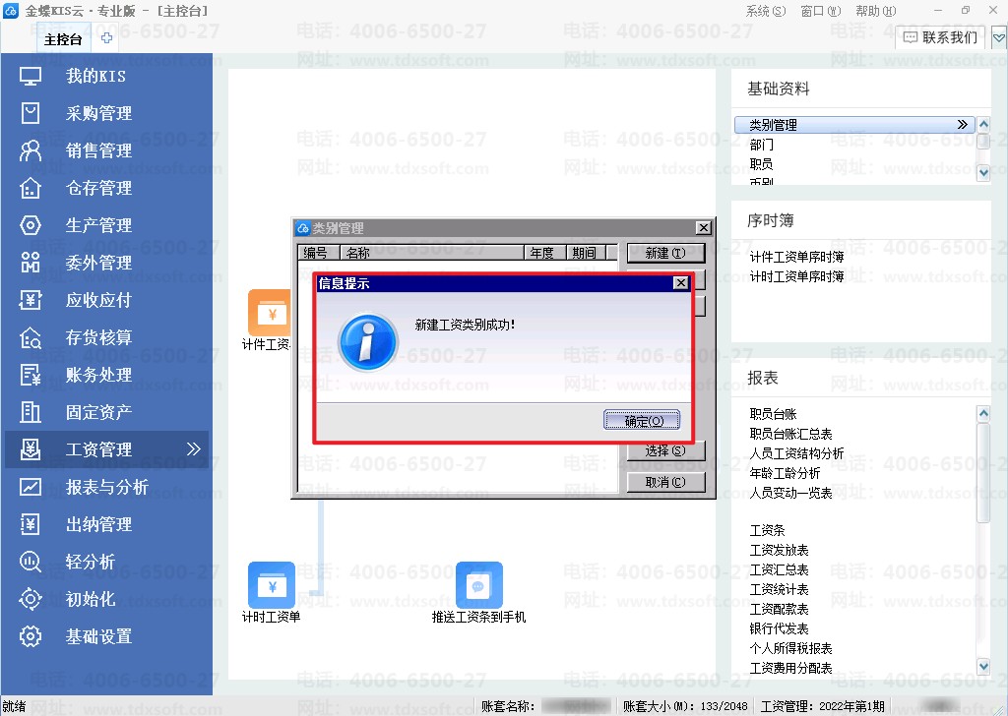Open the 帮助(H) menu

875,11
